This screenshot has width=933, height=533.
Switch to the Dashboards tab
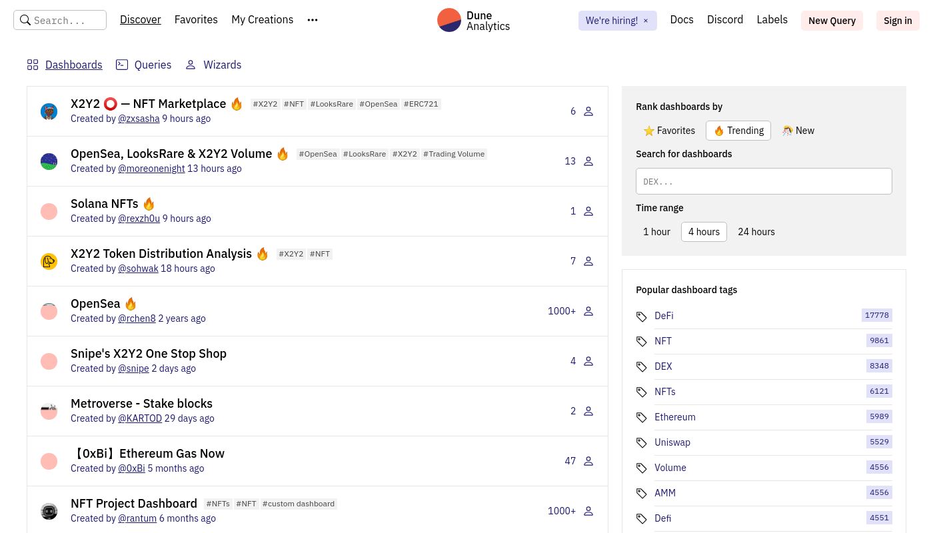pyautogui.click(x=65, y=65)
